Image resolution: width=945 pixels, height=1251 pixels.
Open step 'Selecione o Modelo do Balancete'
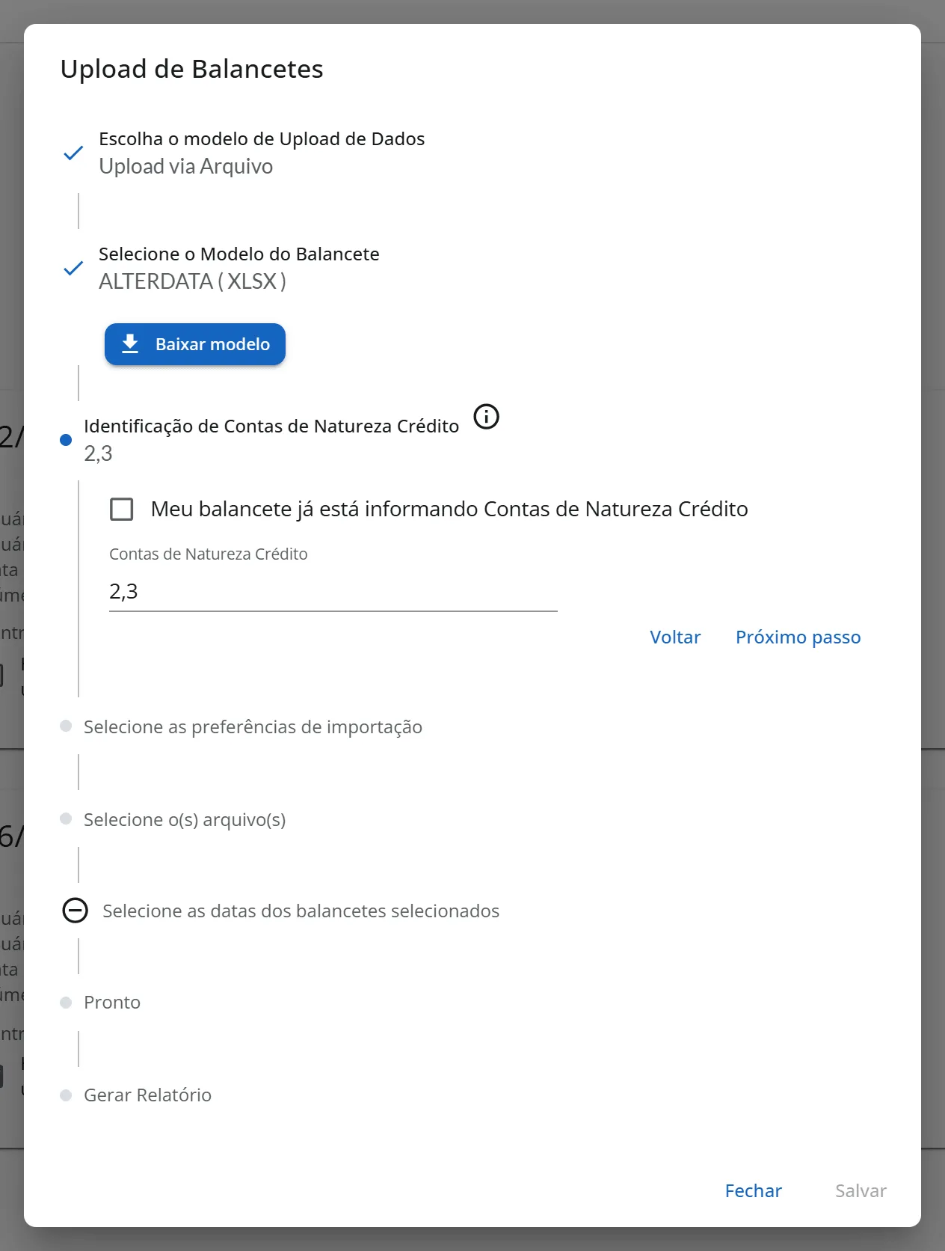[x=239, y=254]
